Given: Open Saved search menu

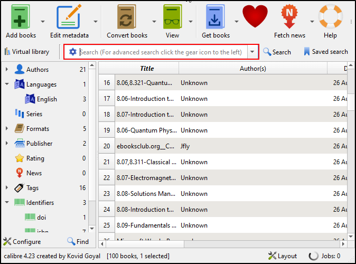Looking at the screenshot, I should (326, 52).
